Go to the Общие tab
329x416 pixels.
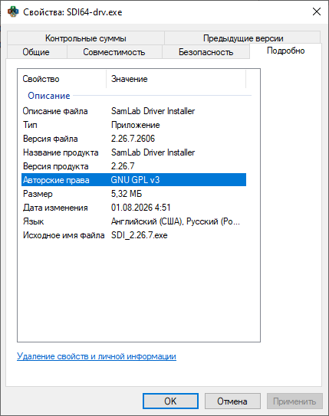tap(36, 52)
